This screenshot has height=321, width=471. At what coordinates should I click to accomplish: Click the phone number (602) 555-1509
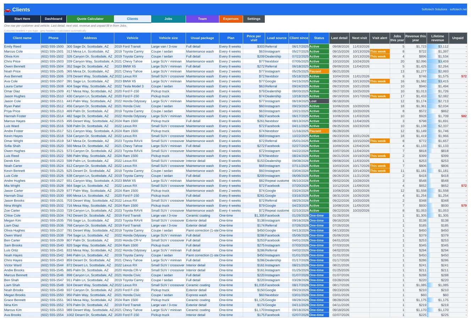tap(53, 91)
